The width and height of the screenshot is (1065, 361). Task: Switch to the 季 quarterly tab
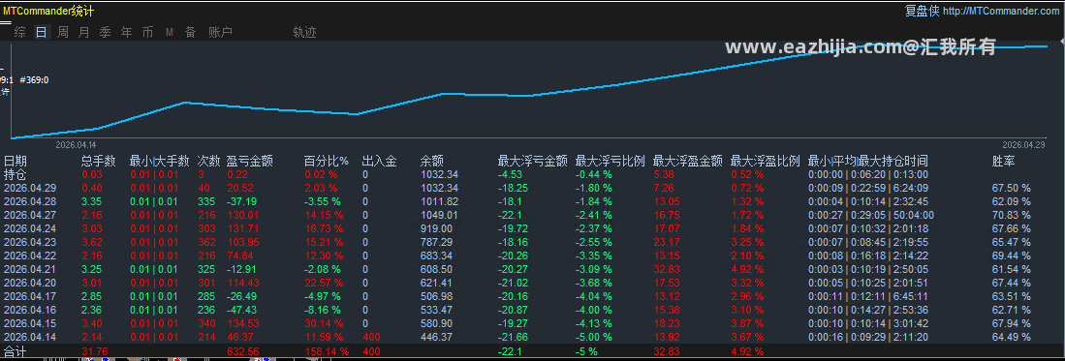tap(105, 32)
